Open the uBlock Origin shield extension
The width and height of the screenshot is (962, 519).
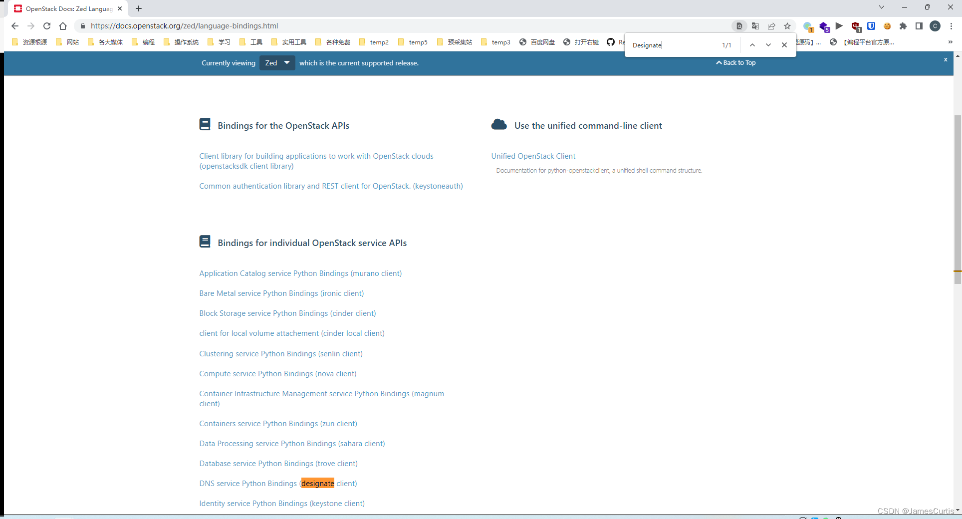(856, 26)
